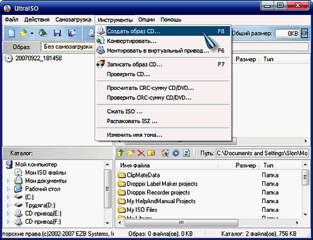Select Мои документы tree item
The image size is (313, 240).
(x=46, y=181)
